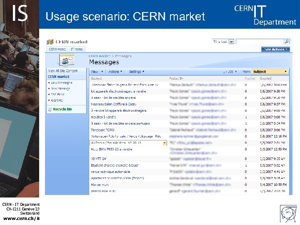Open the 'Tondeuse TORO' message
The height and width of the screenshot is (225, 300).
102,130
